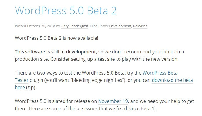Click the download the beta link
This screenshot has height=116, width=202.
click(x=172, y=80)
